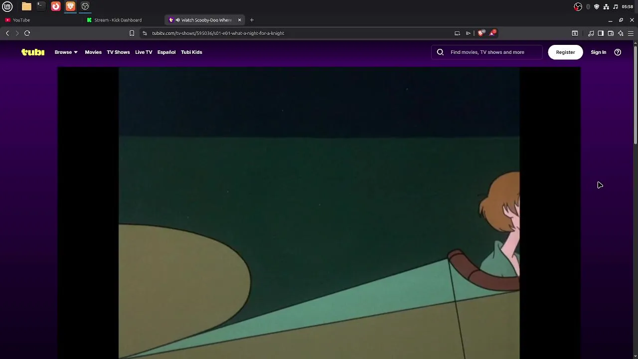View site settings icon in address bar
638x359 pixels.
tap(145, 33)
